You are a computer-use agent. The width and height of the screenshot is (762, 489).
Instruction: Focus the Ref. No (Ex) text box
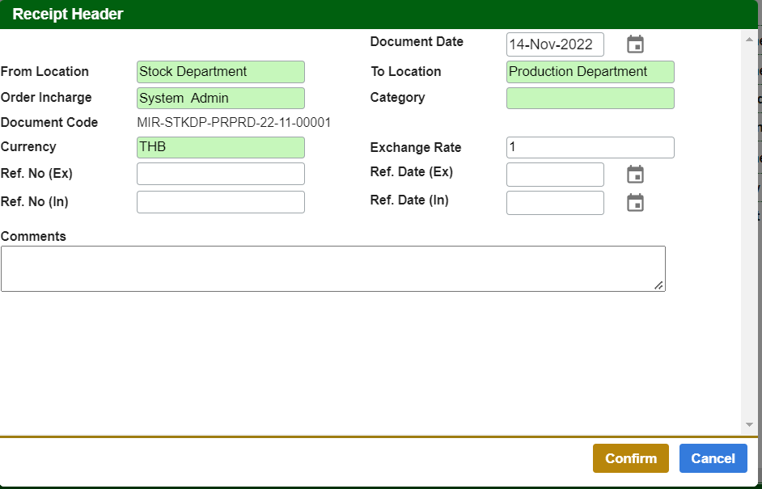click(x=220, y=175)
